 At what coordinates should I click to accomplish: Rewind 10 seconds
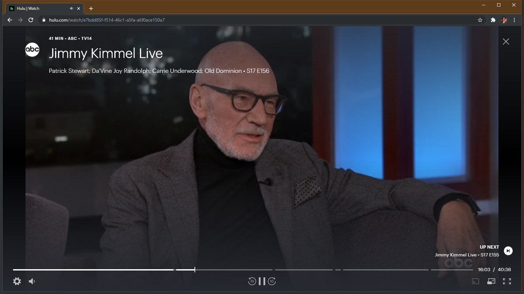coord(252,281)
